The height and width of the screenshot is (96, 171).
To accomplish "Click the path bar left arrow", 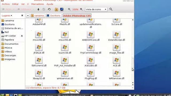I will (28, 15).
